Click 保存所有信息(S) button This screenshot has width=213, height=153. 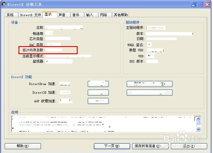click(x=150, y=146)
